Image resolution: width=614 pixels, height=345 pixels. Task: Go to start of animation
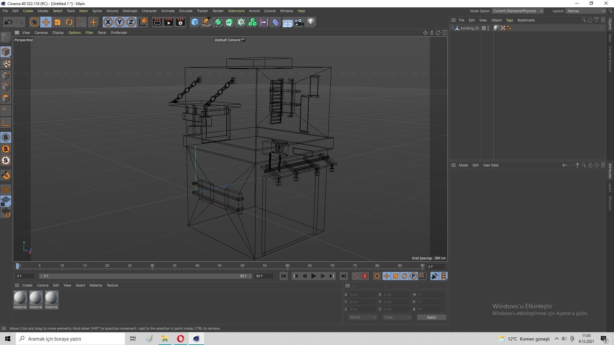pyautogui.click(x=283, y=276)
